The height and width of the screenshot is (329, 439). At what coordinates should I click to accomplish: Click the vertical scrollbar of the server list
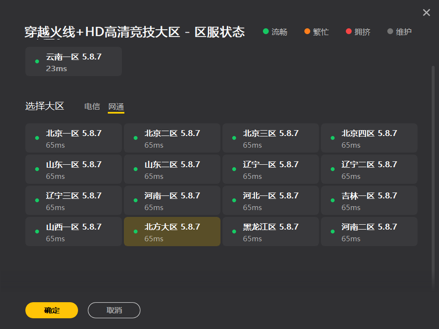click(433, 179)
